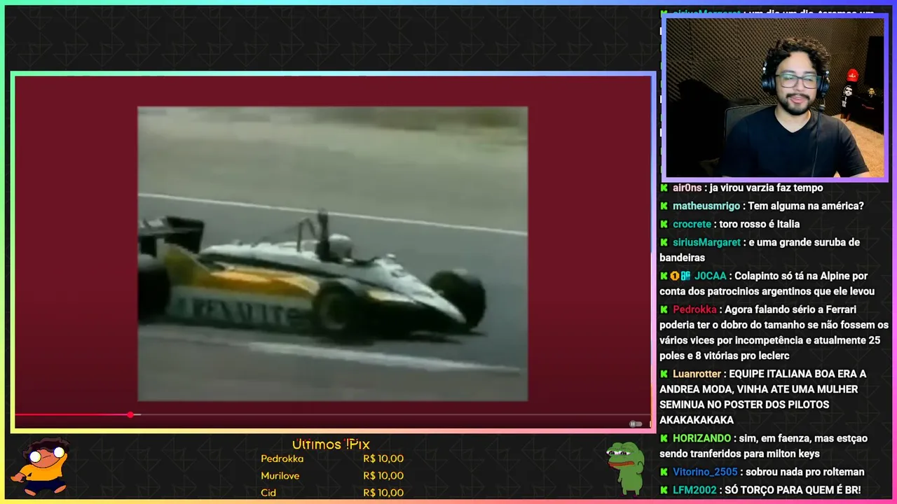
Task: Click the green badge beside air0ns
Action: point(664,188)
